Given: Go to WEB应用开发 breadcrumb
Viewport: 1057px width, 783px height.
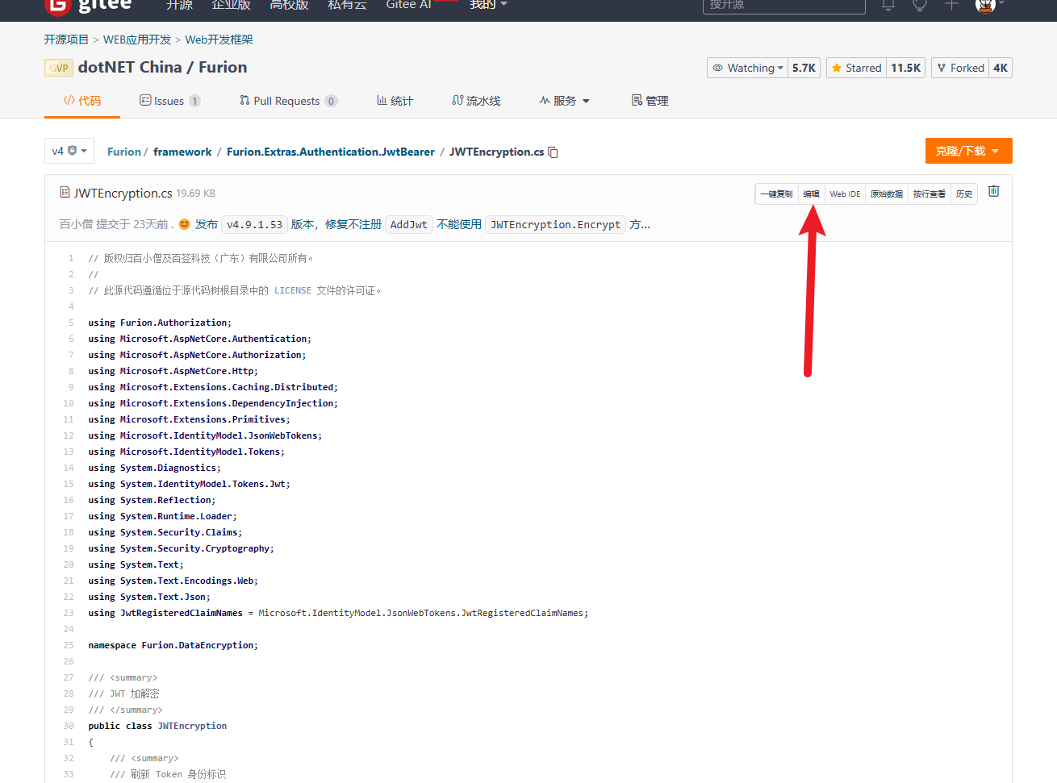Looking at the screenshot, I should coord(137,40).
